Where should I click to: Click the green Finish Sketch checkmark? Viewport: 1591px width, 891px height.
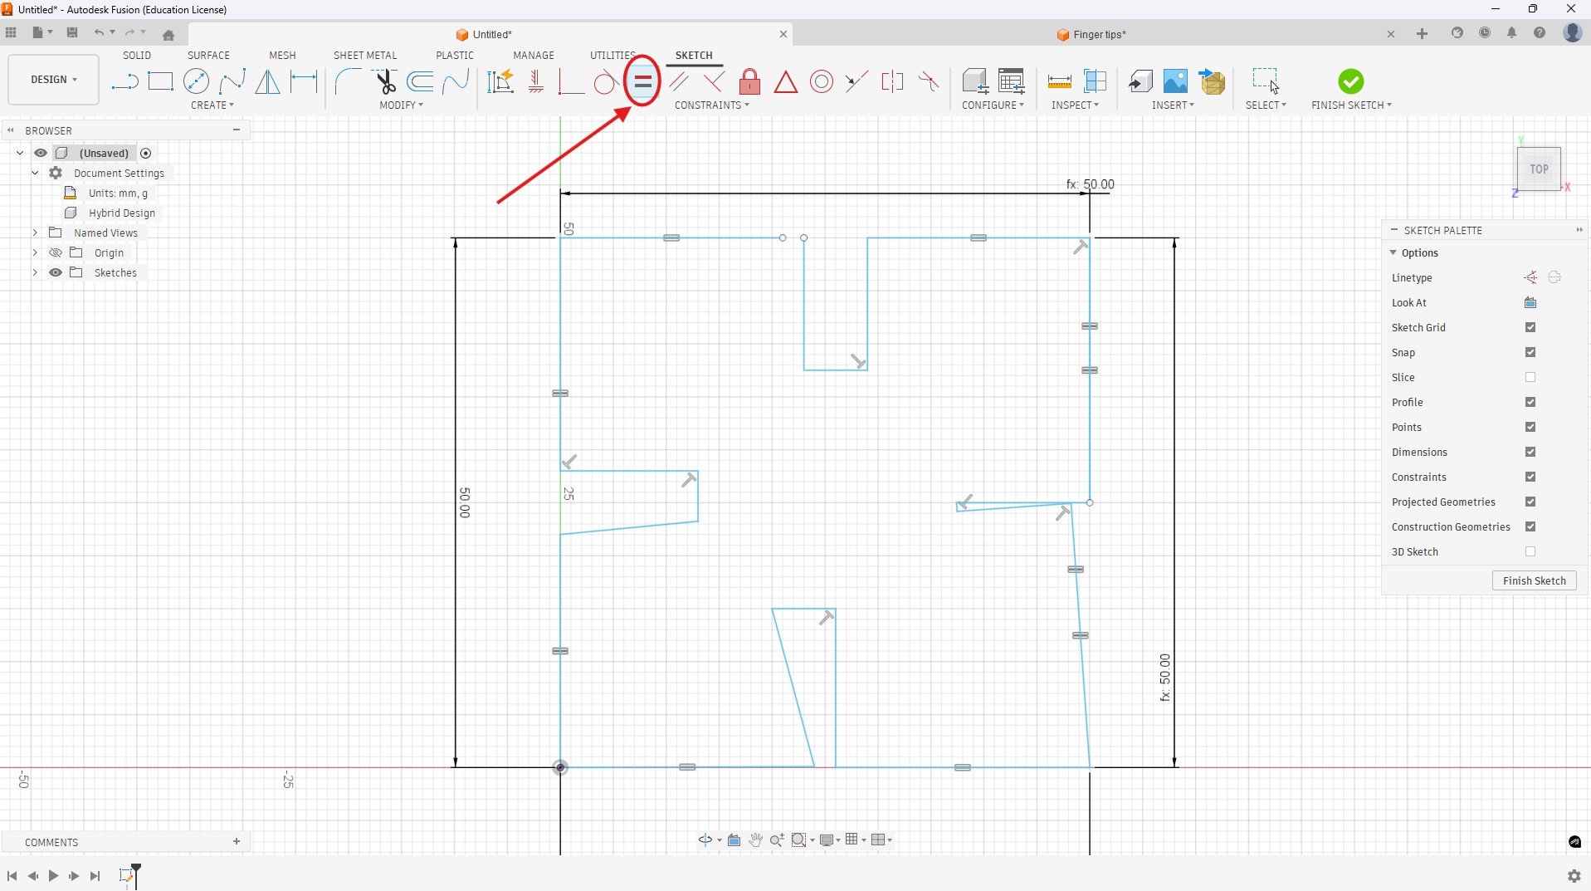pyautogui.click(x=1351, y=81)
